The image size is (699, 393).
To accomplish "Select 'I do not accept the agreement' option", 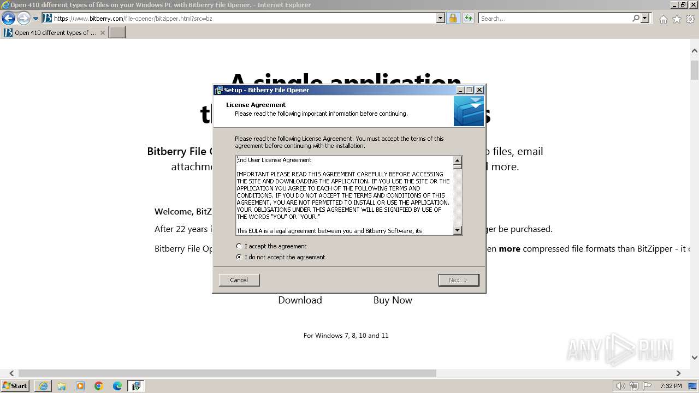I will pyautogui.click(x=239, y=257).
